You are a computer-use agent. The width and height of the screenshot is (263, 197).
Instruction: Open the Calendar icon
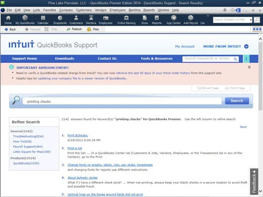tap(43, 20)
